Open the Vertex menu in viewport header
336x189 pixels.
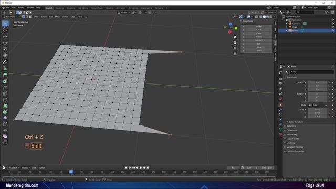pyautogui.click(x=65, y=17)
